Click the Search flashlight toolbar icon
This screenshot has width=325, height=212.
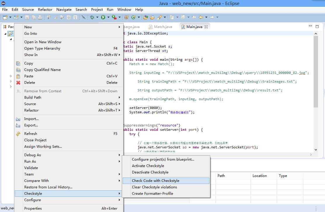click(159, 18)
